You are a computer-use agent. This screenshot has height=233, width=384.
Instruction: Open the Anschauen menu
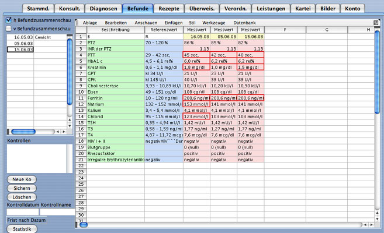coord(146,23)
